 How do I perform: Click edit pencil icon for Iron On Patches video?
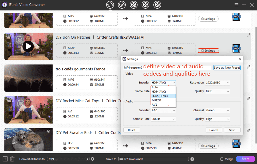[248, 35]
